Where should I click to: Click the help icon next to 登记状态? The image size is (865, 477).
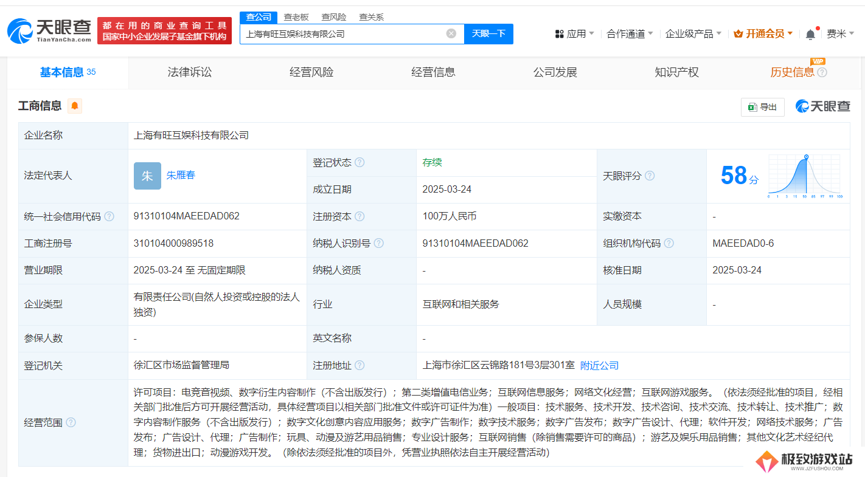(360, 162)
